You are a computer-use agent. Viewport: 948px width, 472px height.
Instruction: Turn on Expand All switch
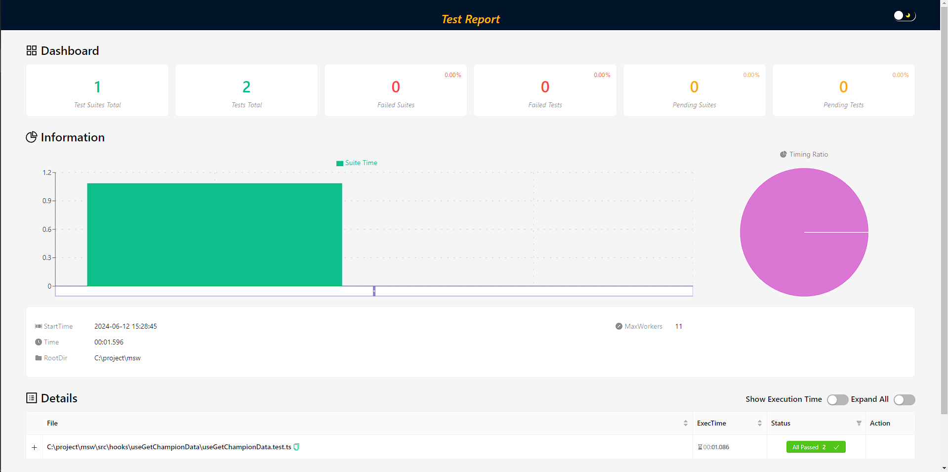click(904, 399)
